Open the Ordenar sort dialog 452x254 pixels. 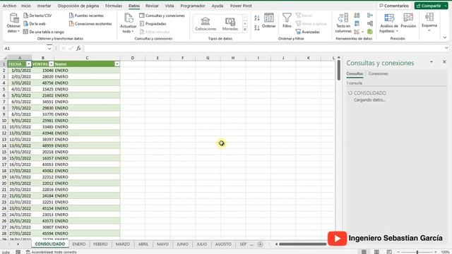(268, 20)
